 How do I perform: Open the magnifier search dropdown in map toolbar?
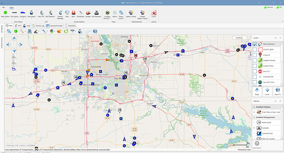(x=25, y=32)
